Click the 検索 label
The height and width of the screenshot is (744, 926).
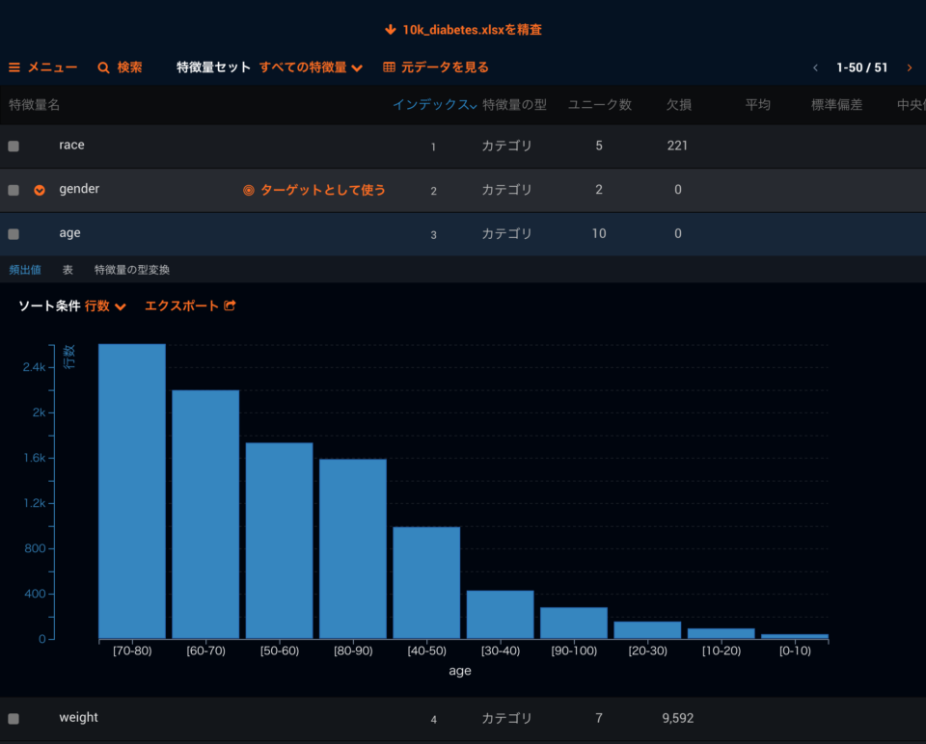(x=129, y=67)
